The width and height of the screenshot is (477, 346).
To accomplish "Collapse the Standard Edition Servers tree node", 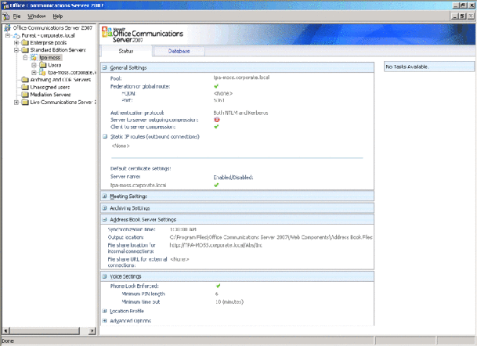I will click(16, 50).
